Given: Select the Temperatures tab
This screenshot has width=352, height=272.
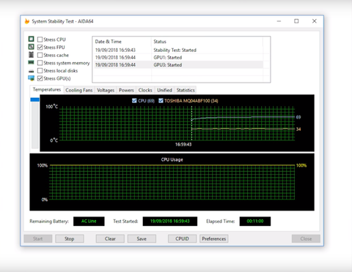Looking at the screenshot, I should tap(47, 90).
